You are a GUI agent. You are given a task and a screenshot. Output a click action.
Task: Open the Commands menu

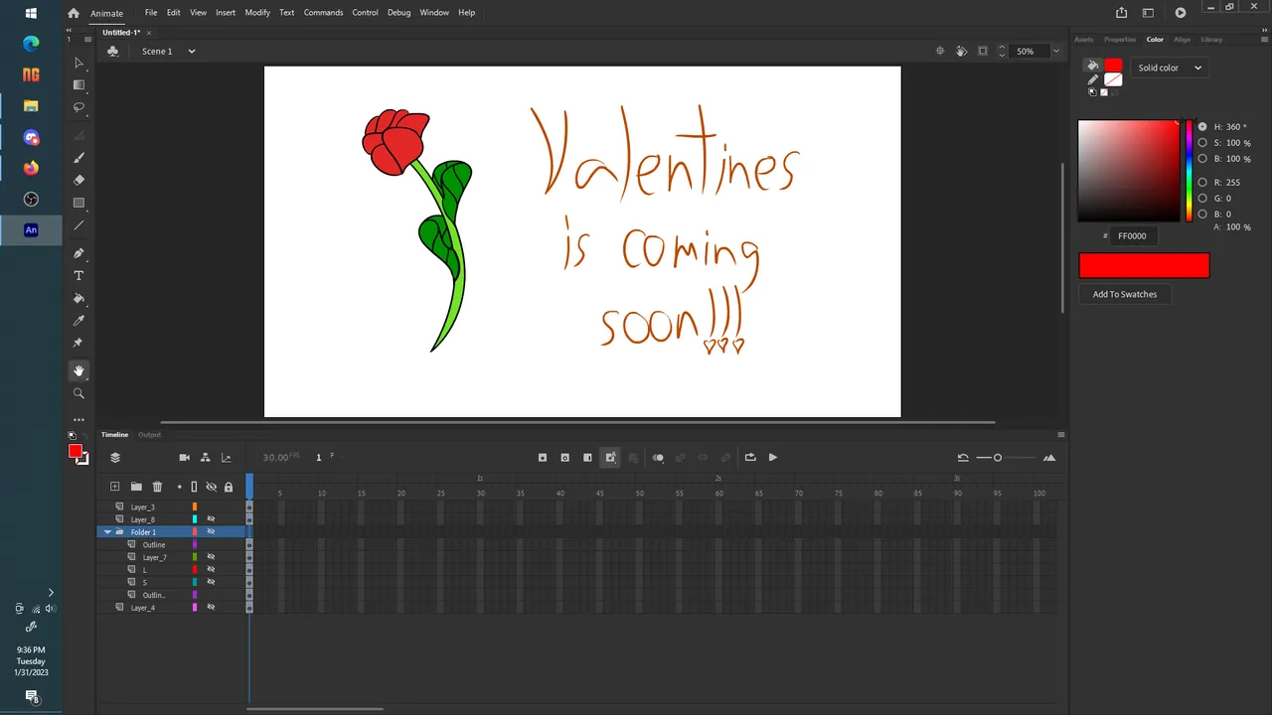(324, 13)
